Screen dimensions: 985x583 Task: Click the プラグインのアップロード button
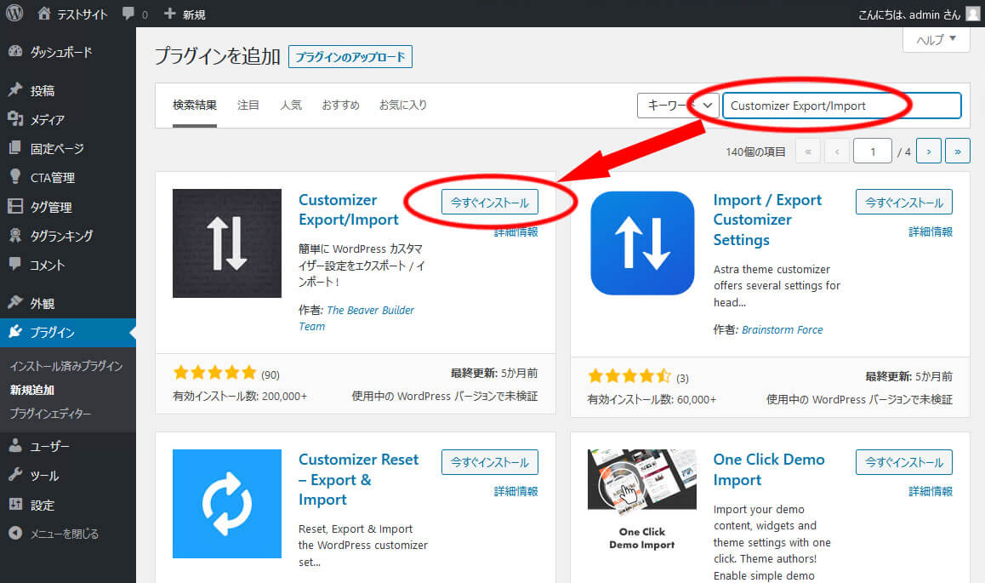point(350,56)
